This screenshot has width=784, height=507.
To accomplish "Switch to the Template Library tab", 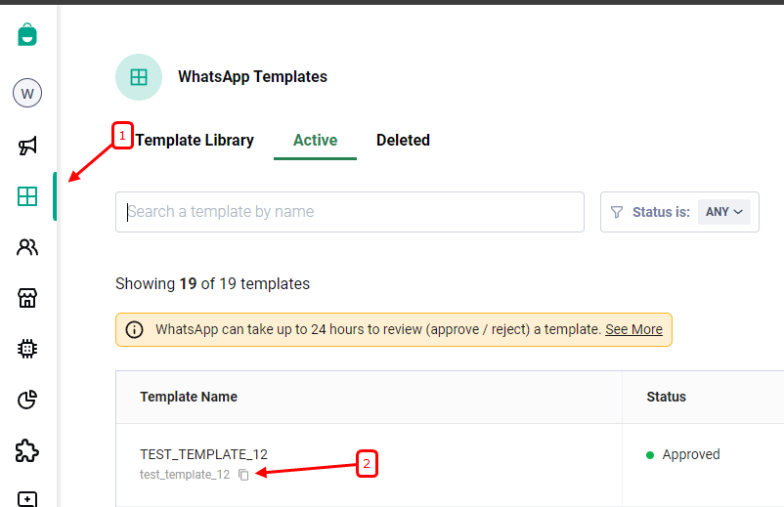I will [195, 140].
